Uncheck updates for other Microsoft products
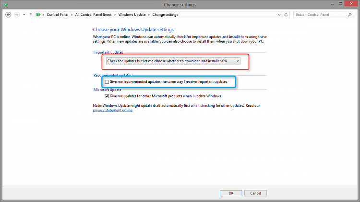This screenshot has height=202, width=360. 107,96
